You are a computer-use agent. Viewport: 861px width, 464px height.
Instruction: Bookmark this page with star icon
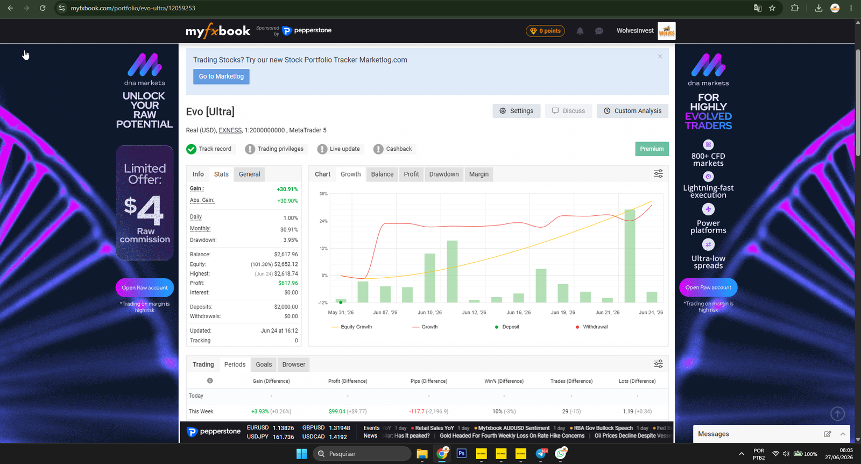click(772, 8)
